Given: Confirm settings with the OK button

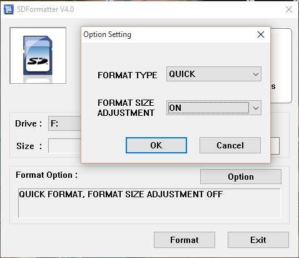Looking at the screenshot, I should (156, 145).
